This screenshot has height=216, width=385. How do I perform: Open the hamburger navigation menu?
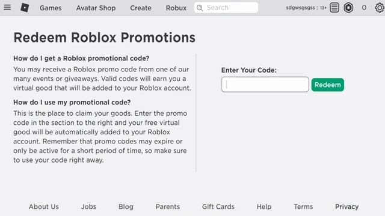[x=7, y=7]
